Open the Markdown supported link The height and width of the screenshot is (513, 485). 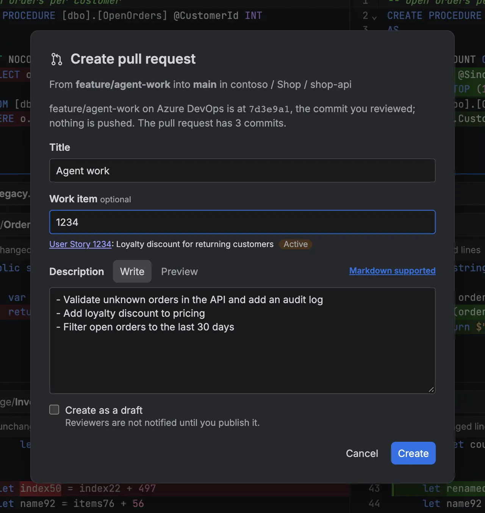(392, 271)
